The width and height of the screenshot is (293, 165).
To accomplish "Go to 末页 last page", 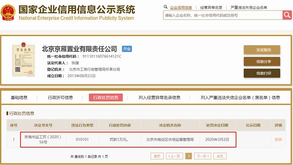I will [220, 156].
